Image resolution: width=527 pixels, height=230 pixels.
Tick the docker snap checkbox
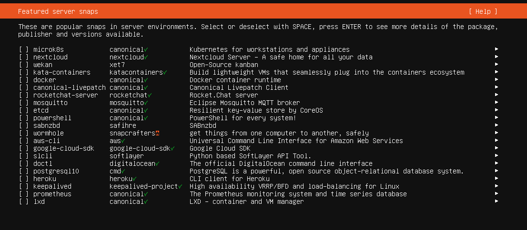point(24,80)
